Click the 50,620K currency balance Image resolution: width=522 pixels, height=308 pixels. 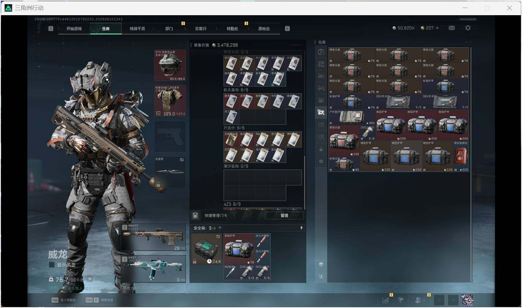pyautogui.click(x=403, y=28)
